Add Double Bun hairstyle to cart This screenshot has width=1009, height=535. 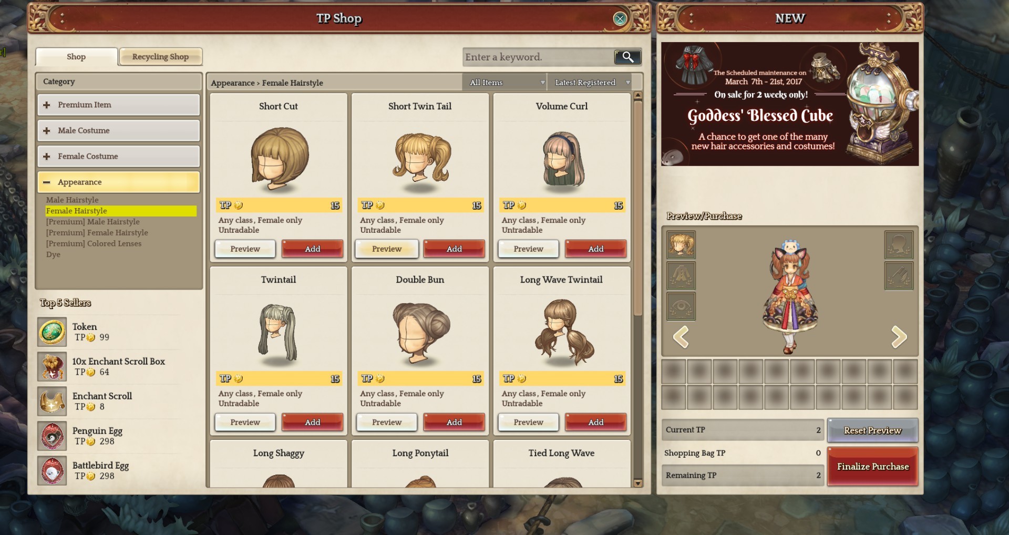tap(454, 422)
